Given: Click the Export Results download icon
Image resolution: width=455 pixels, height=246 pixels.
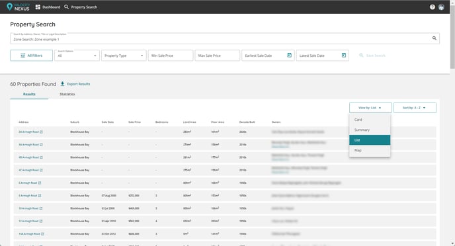Looking at the screenshot, I should pyautogui.click(x=62, y=84).
